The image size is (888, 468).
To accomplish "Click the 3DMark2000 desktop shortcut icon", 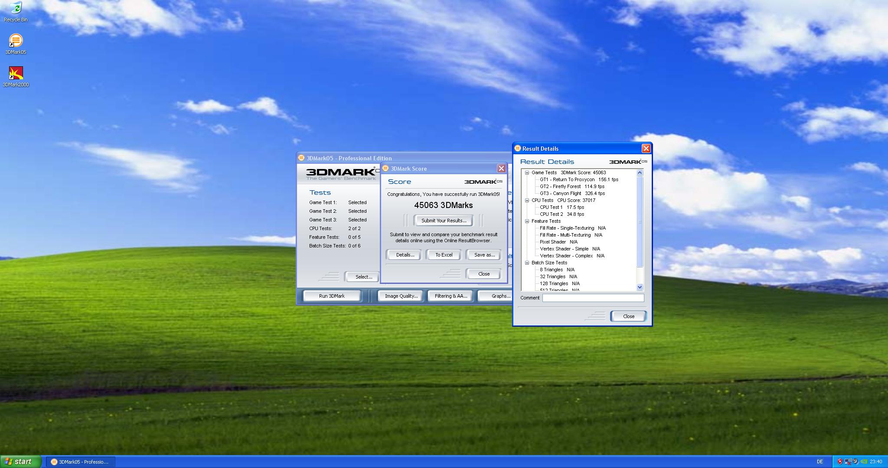I will 16,74.
